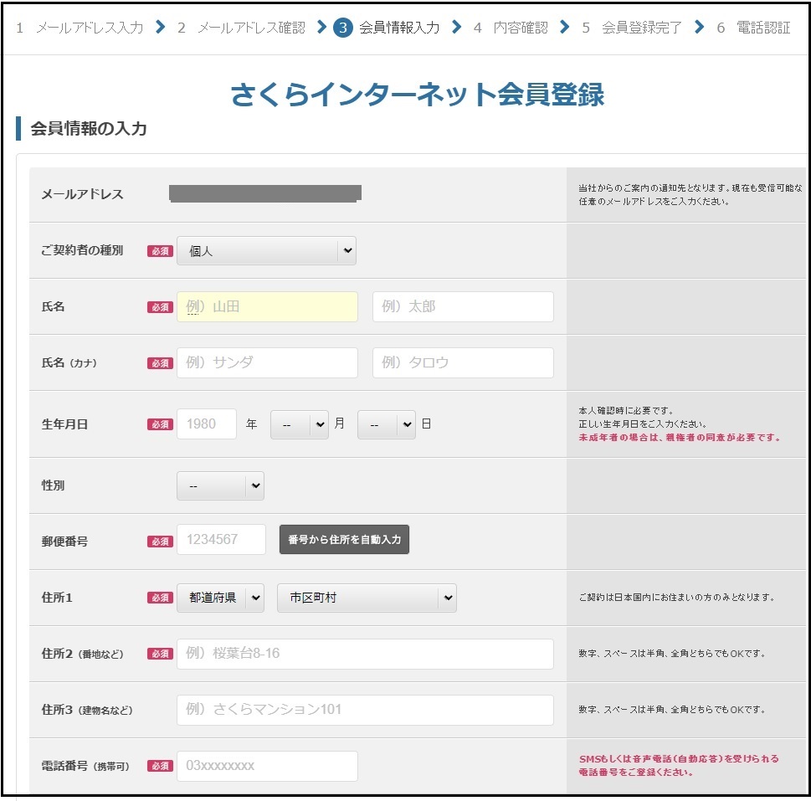The width and height of the screenshot is (811, 801).
Task: Click the masked email address value
Action: pyautogui.click(x=265, y=193)
